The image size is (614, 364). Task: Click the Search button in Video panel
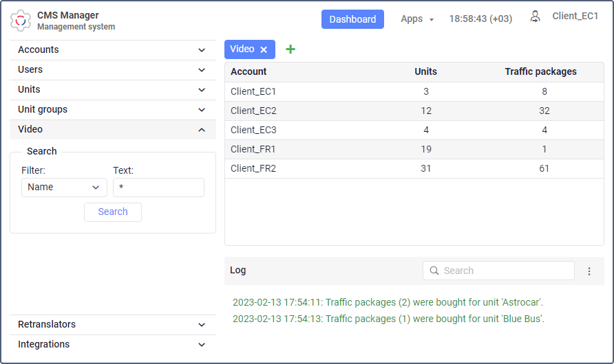click(x=113, y=212)
